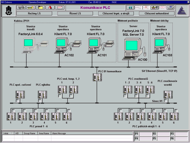The image size is (190, 143).
Task: Click the printer icon in top toolbar
Action: coord(171,8)
